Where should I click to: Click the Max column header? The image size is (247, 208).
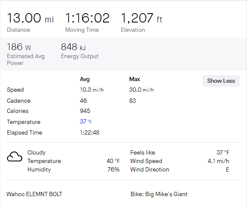pos(135,79)
